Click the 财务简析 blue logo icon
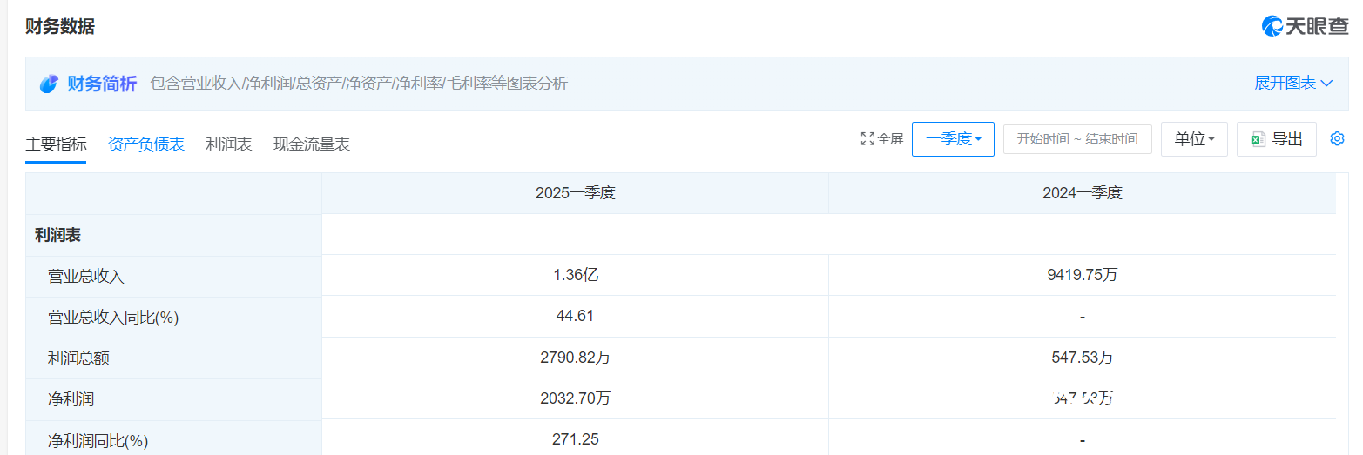The image size is (1363, 455). (49, 84)
